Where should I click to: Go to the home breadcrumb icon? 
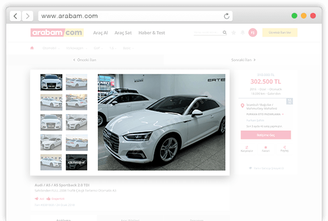pos(32,48)
